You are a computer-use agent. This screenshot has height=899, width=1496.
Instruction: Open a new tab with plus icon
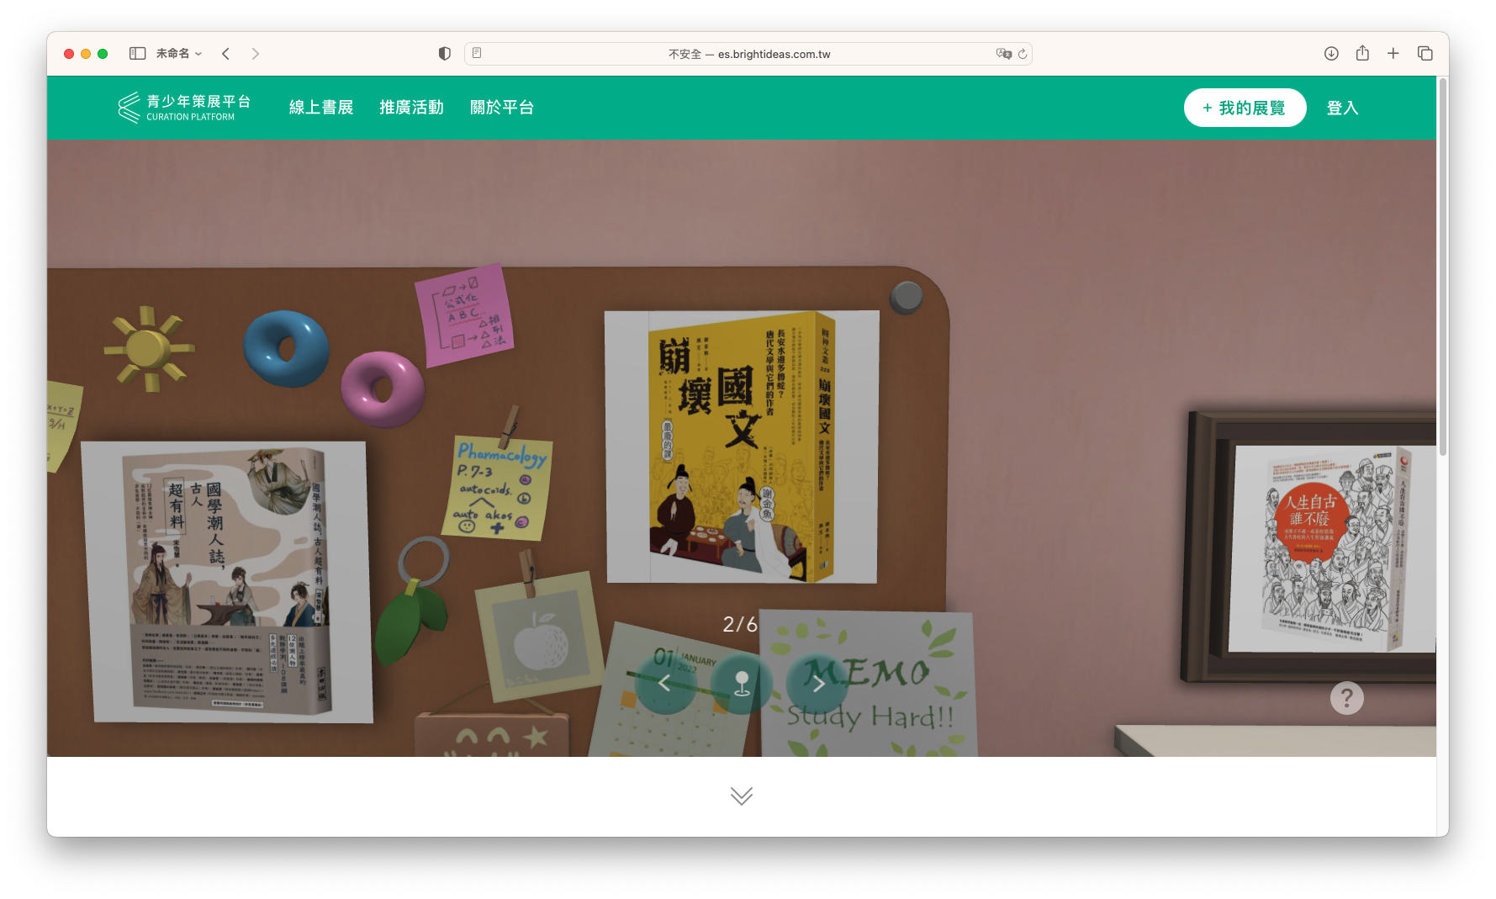[x=1393, y=54]
